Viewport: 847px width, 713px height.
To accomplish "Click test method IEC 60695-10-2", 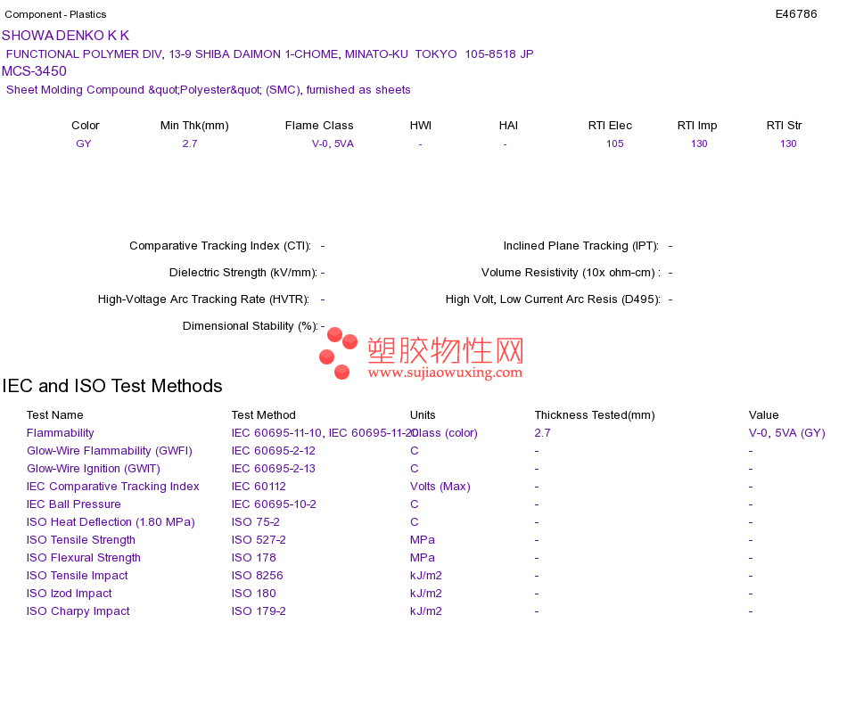I will tap(274, 504).
